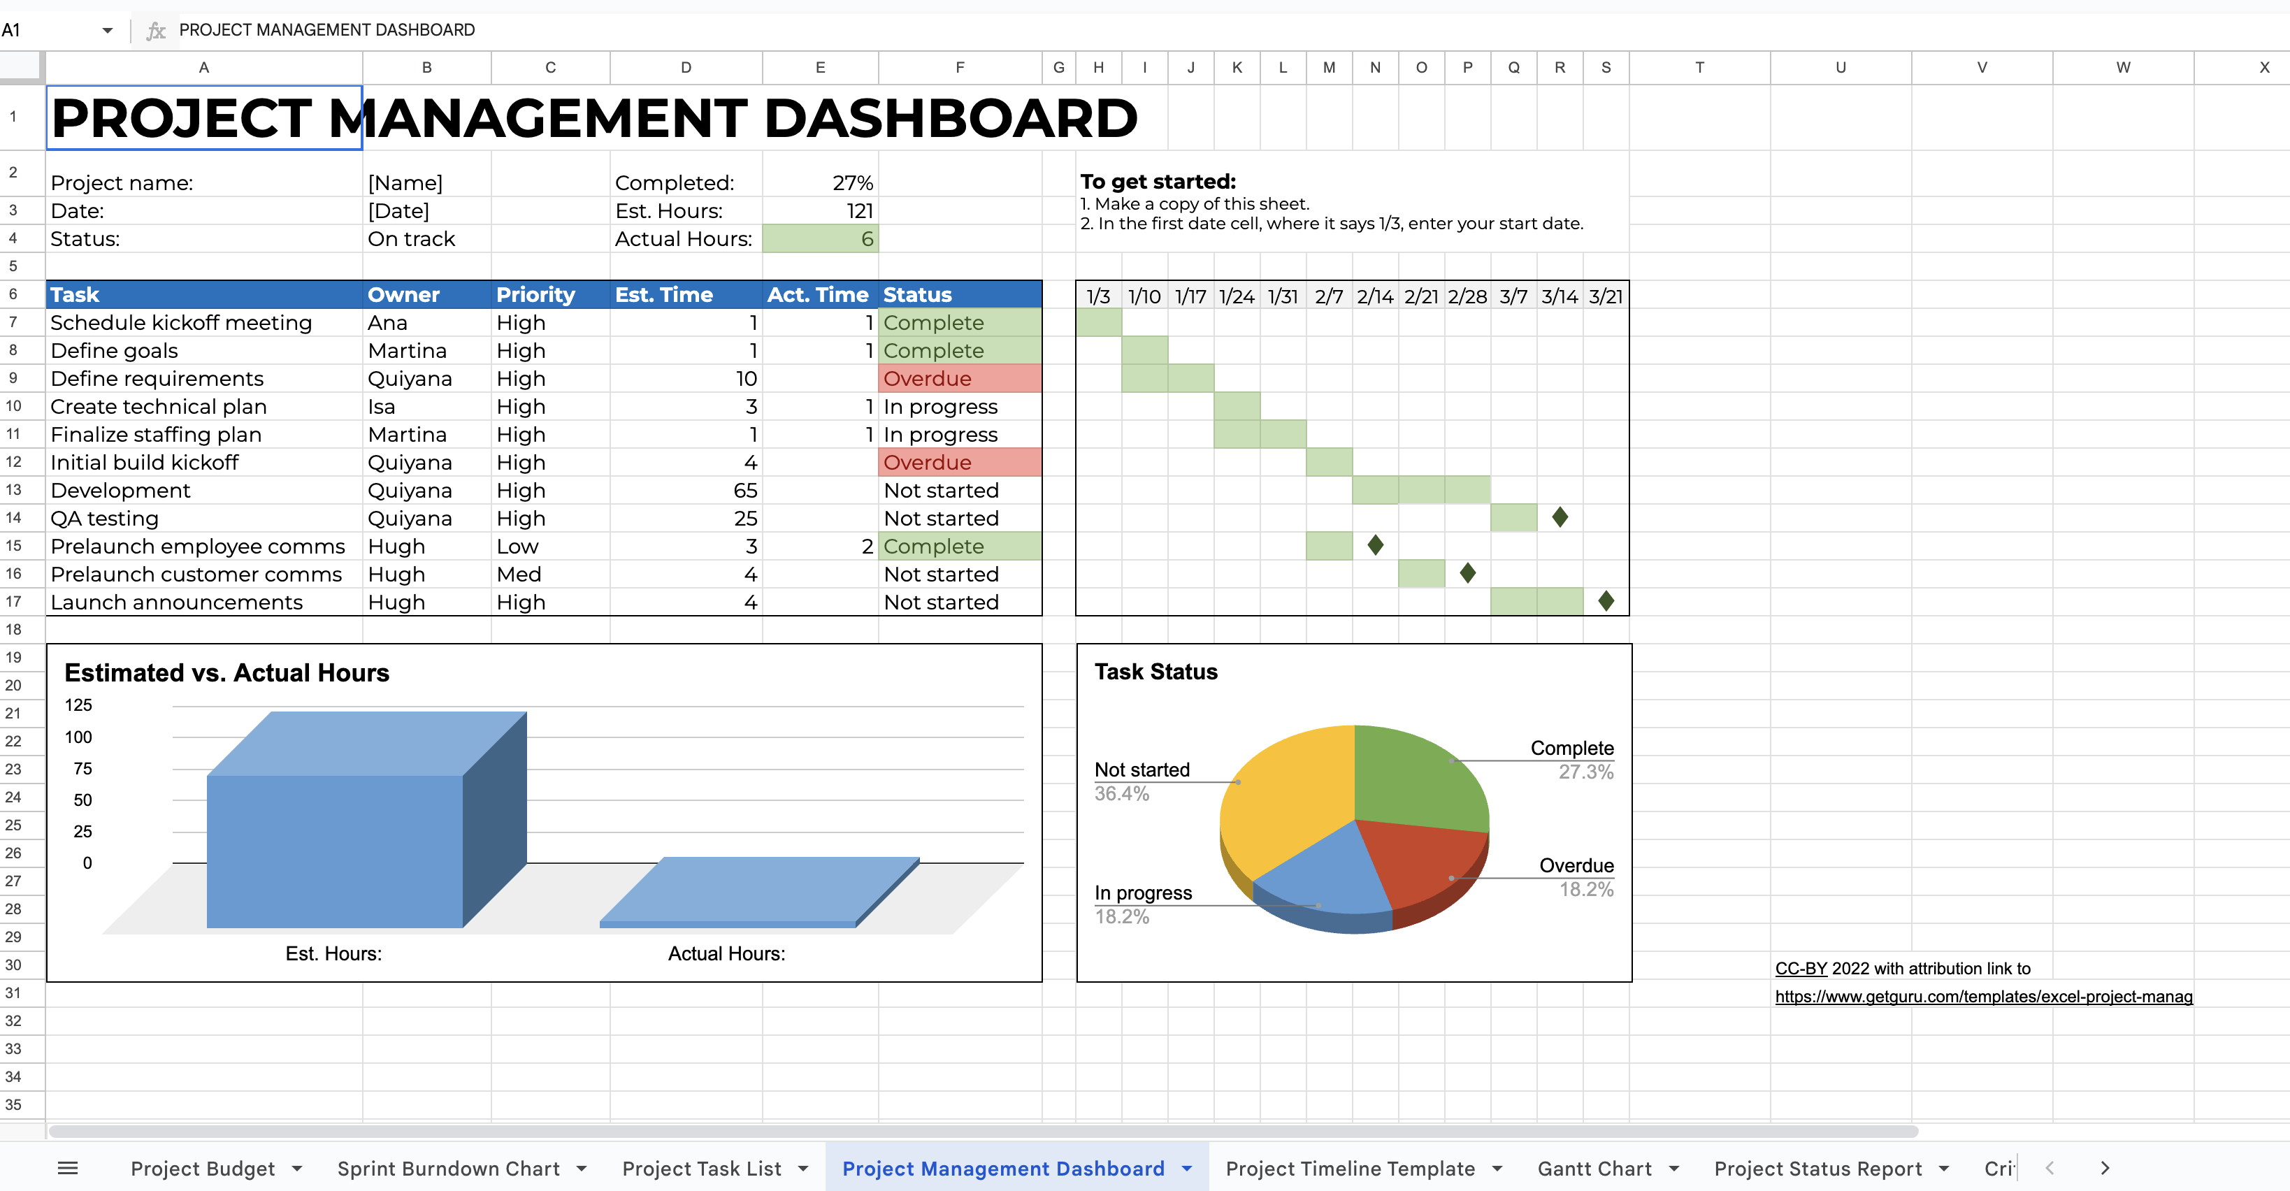2290x1191 pixels.
Task: Select column T header
Action: [1699, 68]
